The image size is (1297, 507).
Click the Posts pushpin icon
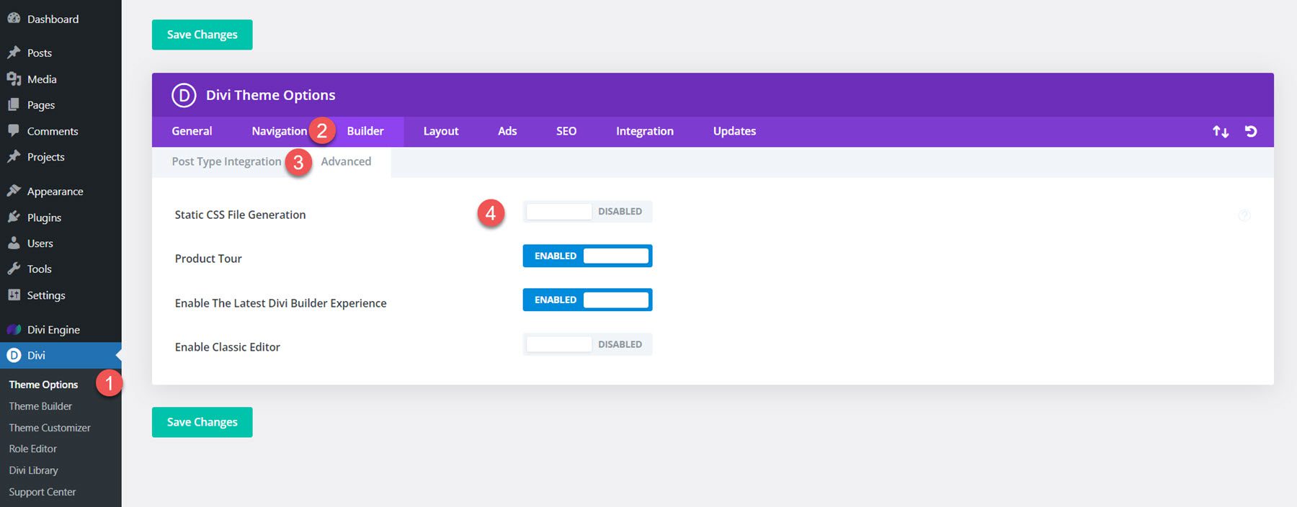click(x=14, y=53)
